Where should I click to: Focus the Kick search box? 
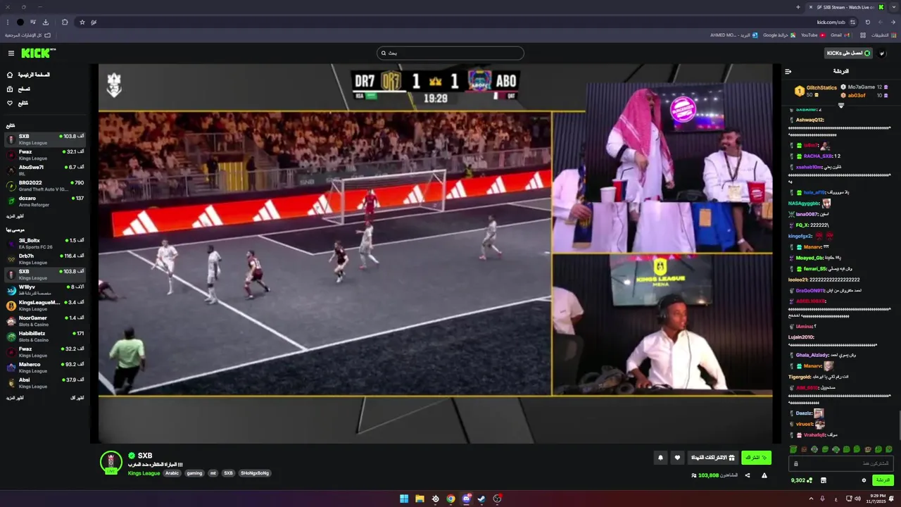click(450, 53)
